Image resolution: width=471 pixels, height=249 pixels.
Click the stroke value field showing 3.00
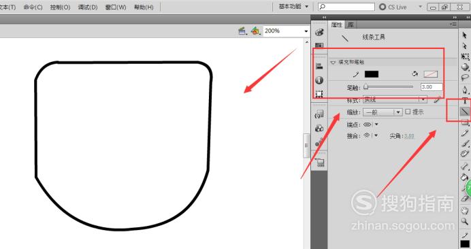click(432, 87)
